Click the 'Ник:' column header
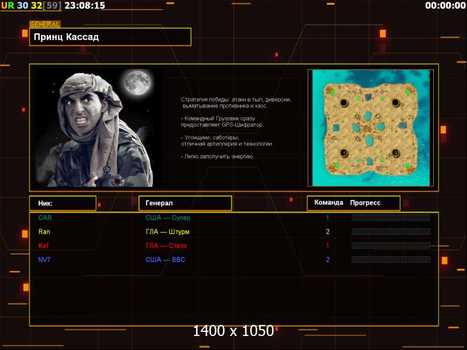This screenshot has width=467, height=350. tap(63, 203)
